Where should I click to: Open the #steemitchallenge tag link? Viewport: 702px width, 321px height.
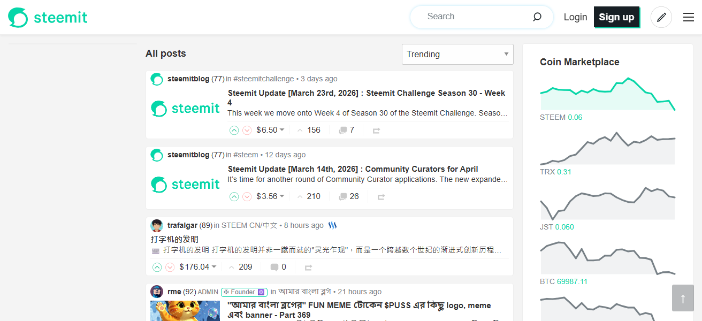[263, 79]
